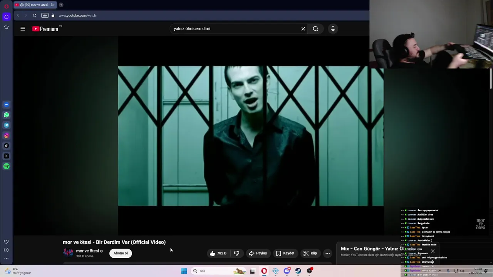
Task: Open the mor ve ötesi channel name link
Action: 87,251
